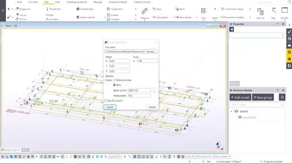The height and width of the screenshot is (164, 292).
Task: Click the Add model button
Action: (x=240, y=97)
